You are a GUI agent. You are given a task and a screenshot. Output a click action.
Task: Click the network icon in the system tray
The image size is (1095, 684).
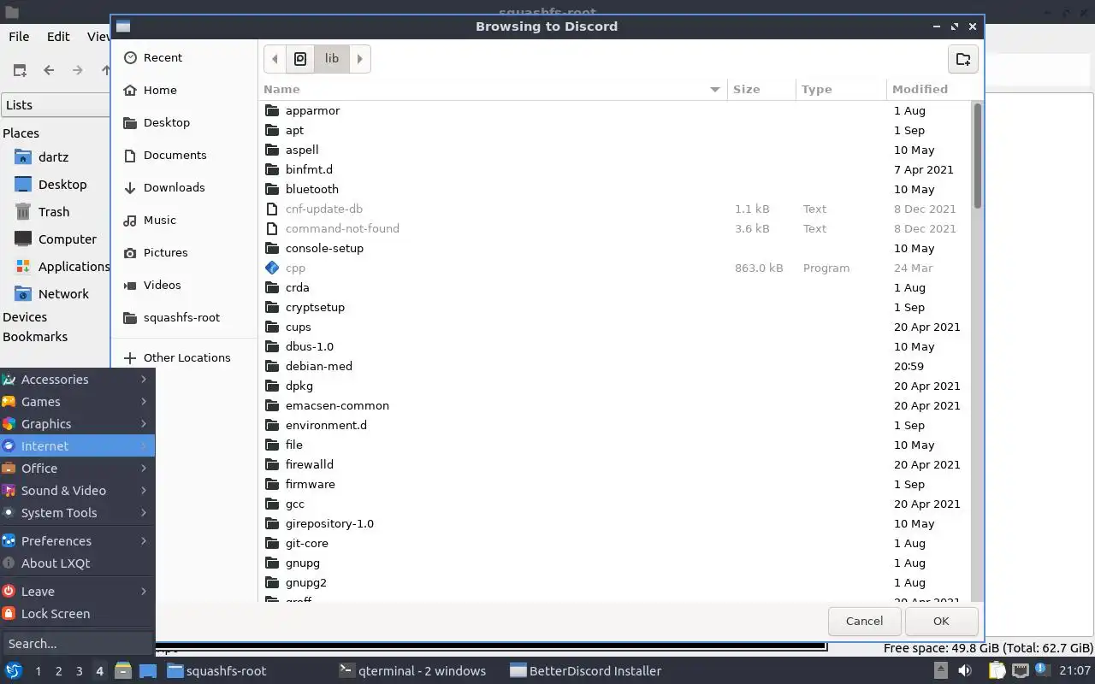tap(1020, 671)
